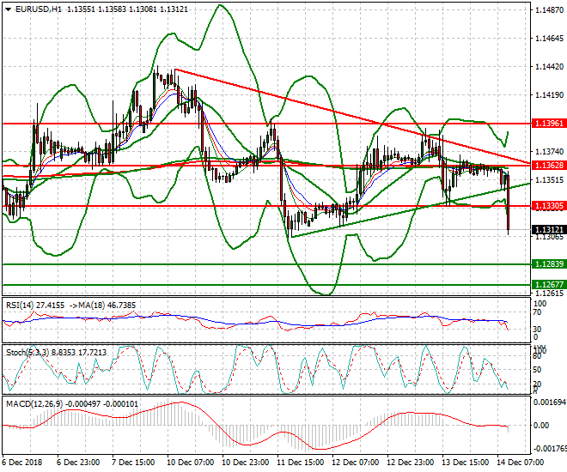Click the 0.00 level on MACD scale
The image size is (567, 472).
coord(542,426)
